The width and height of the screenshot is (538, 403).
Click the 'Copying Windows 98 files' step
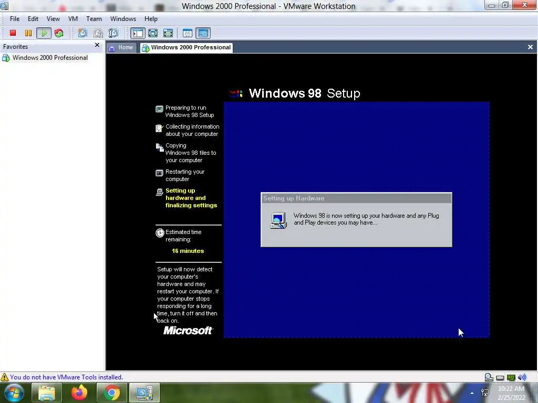coord(191,153)
